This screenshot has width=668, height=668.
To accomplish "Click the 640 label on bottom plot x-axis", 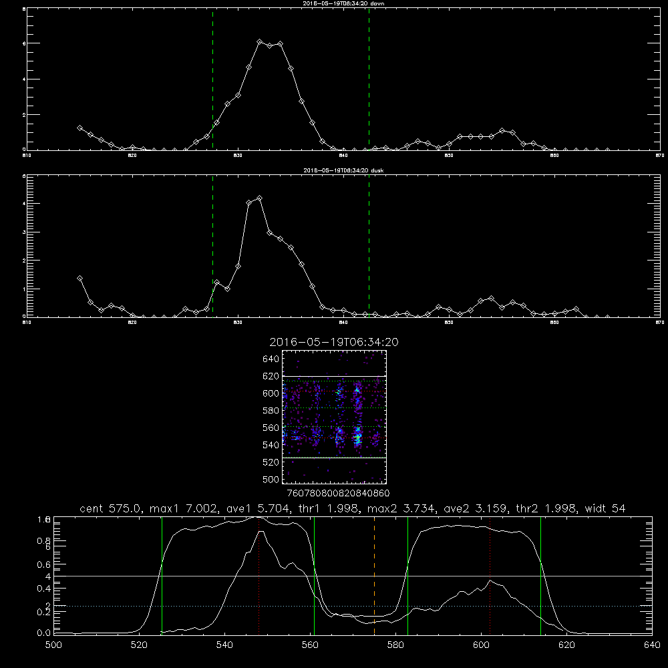I will (652, 645).
